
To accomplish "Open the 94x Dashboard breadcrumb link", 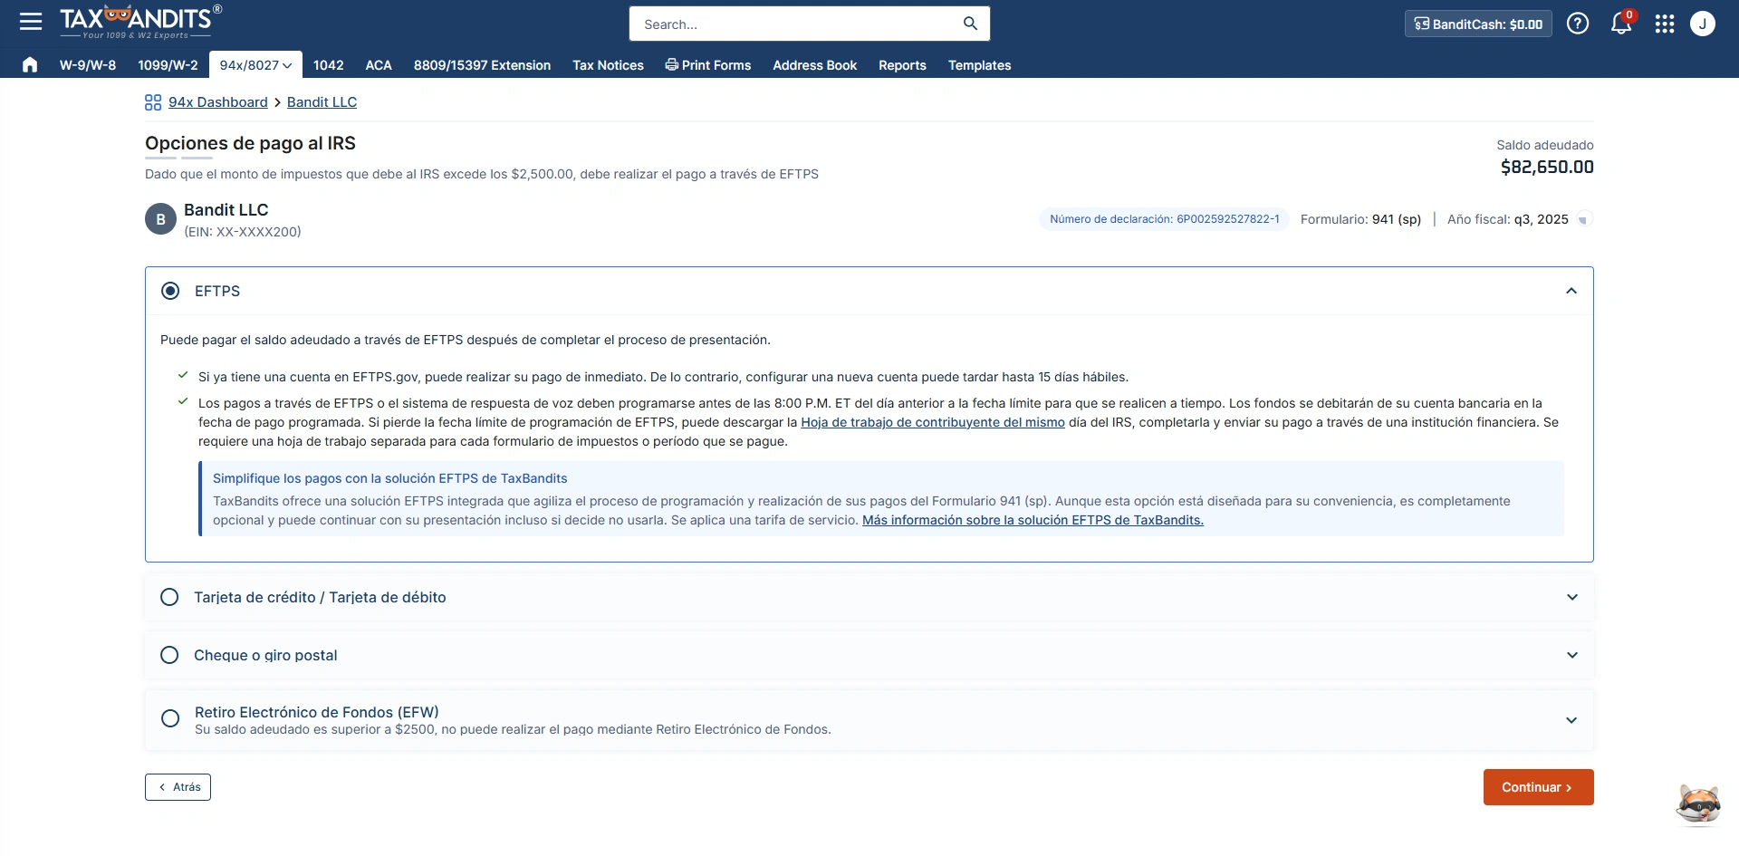I will 217,102.
